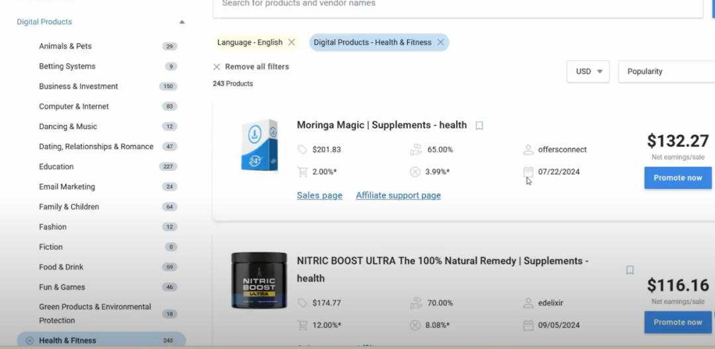The image size is (715, 349).
Task: Click the product and vendor search field
Action: (x=457, y=5)
